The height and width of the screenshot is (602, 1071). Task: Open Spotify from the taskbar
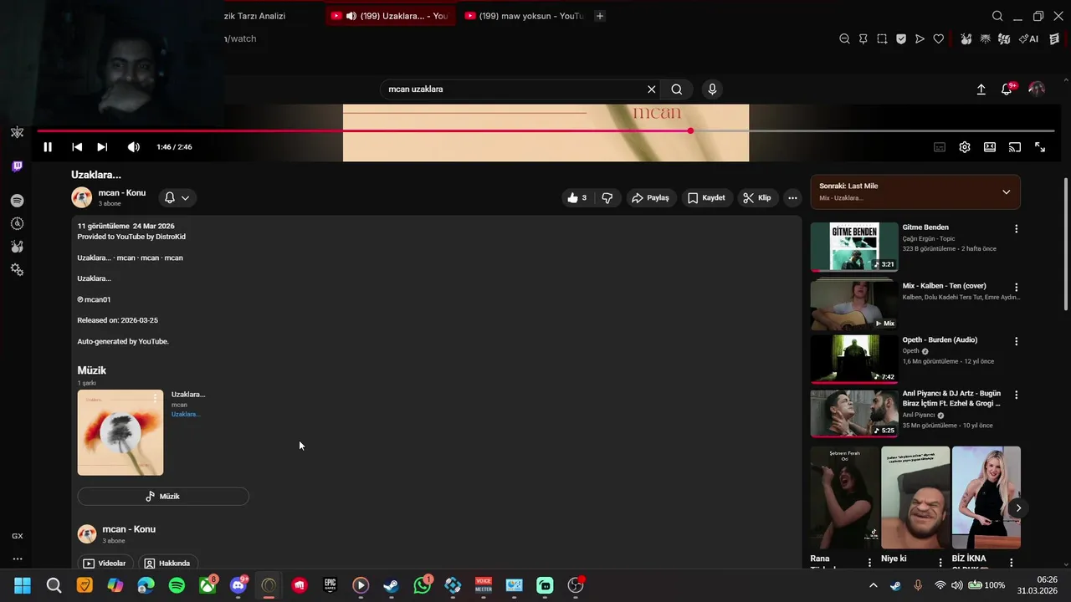coord(177,585)
